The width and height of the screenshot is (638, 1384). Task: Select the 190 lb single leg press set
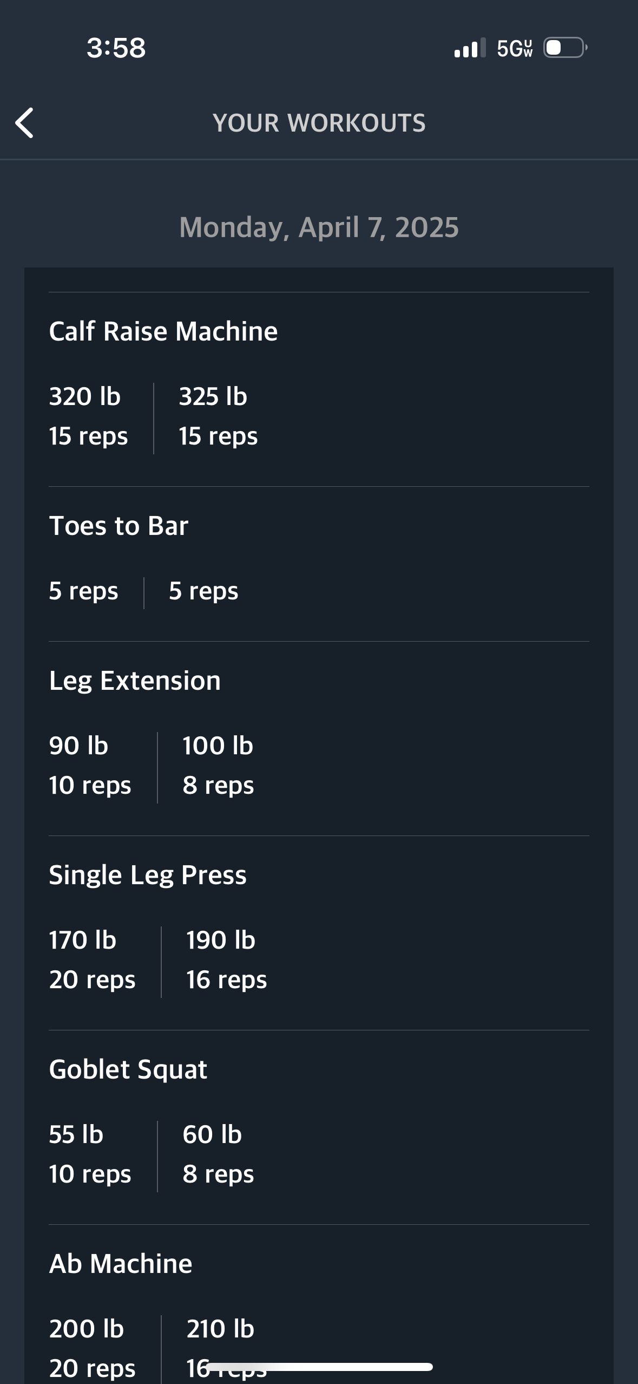pos(227,960)
